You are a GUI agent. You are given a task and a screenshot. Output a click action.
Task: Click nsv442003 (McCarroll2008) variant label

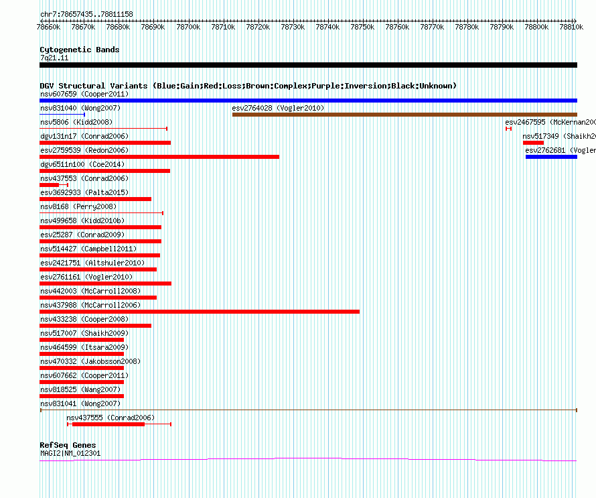(90, 291)
